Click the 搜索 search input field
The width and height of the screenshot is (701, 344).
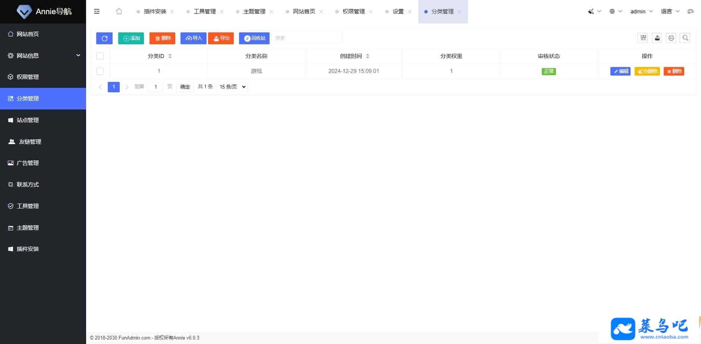[x=307, y=38]
